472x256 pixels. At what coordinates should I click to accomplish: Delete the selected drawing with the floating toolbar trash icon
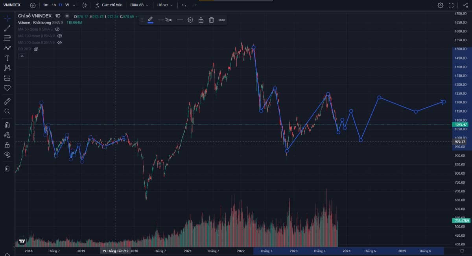point(211,20)
